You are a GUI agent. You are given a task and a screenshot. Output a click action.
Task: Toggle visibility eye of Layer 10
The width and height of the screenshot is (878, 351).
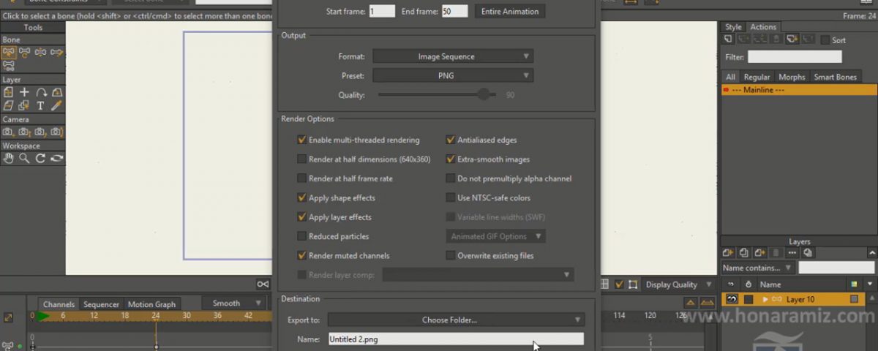click(731, 299)
